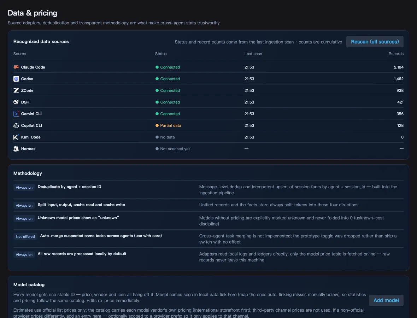
Task: Click All raw records processed locally label
Action: tap(82, 254)
